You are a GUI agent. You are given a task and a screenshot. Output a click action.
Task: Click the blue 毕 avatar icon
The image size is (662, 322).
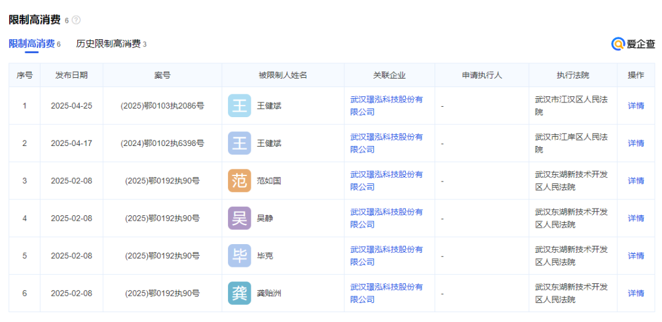[x=239, y=255]
